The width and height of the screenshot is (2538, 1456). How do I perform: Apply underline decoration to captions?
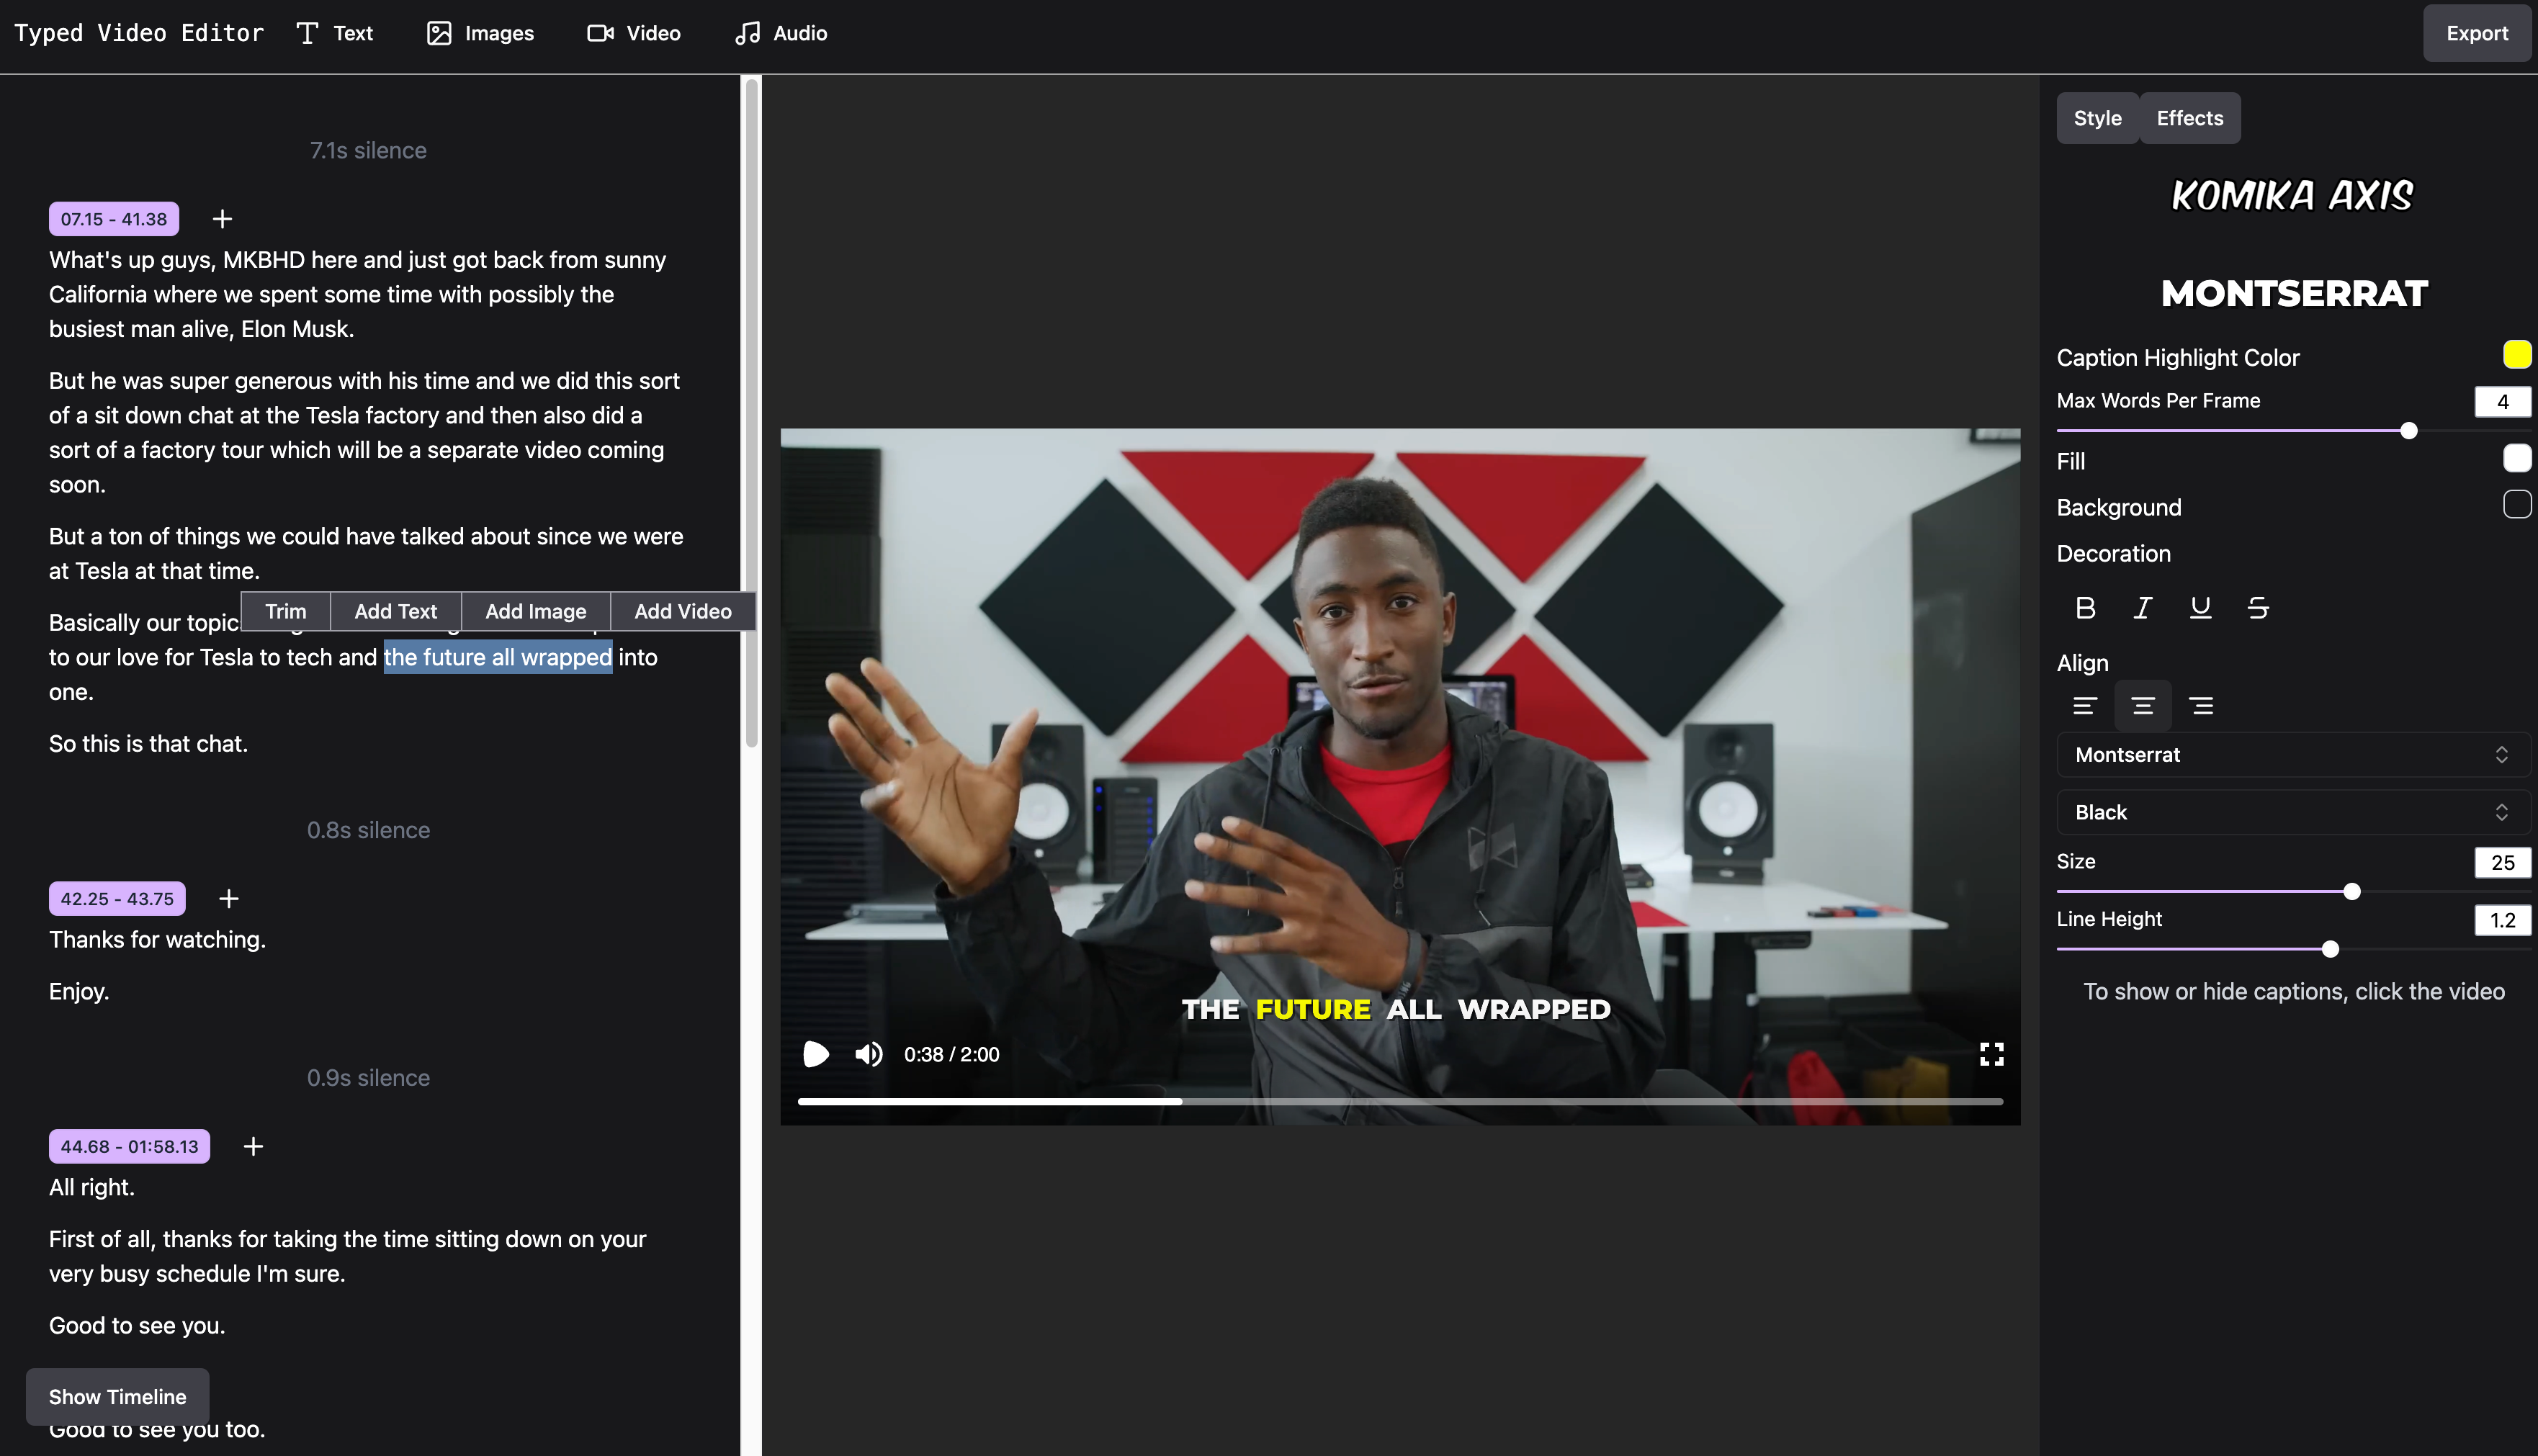tap(2200, 608)
